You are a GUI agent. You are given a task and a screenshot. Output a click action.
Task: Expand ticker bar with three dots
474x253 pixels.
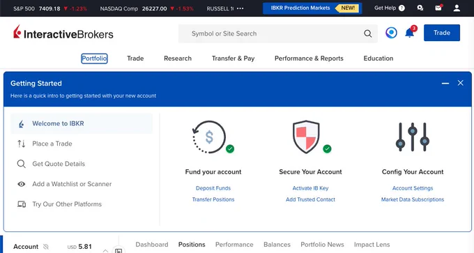click(240, 8)
